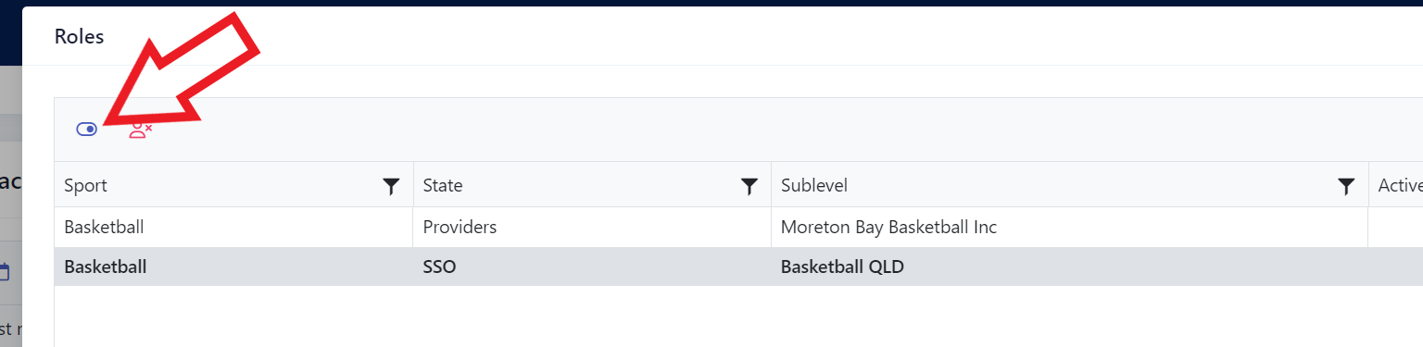
Task: Click the Roles dialog title
Action: (79, 37)
